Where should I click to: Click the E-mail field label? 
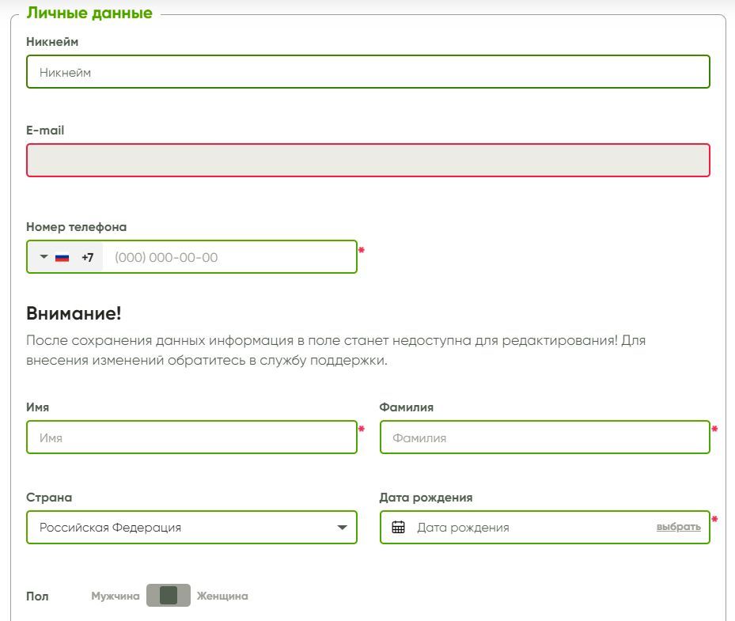(45, 131)
